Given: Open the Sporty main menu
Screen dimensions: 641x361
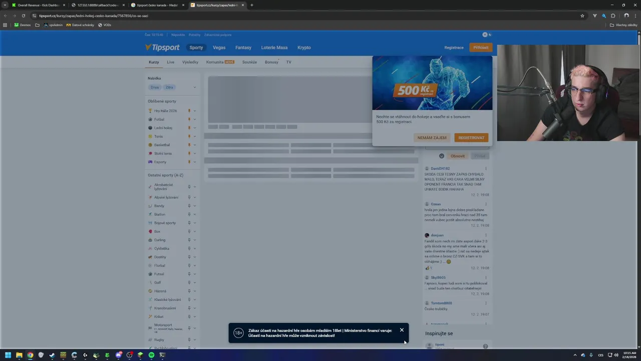Looking at the screenshot, I should [196, 48].
